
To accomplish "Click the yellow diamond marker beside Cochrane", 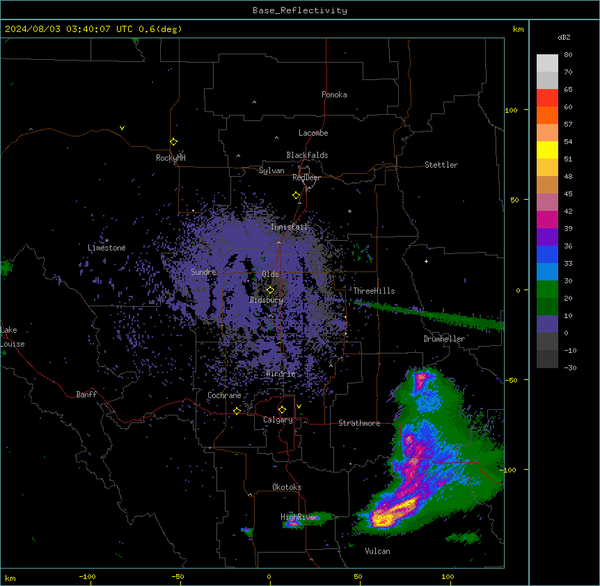I will tap(237, 411).
